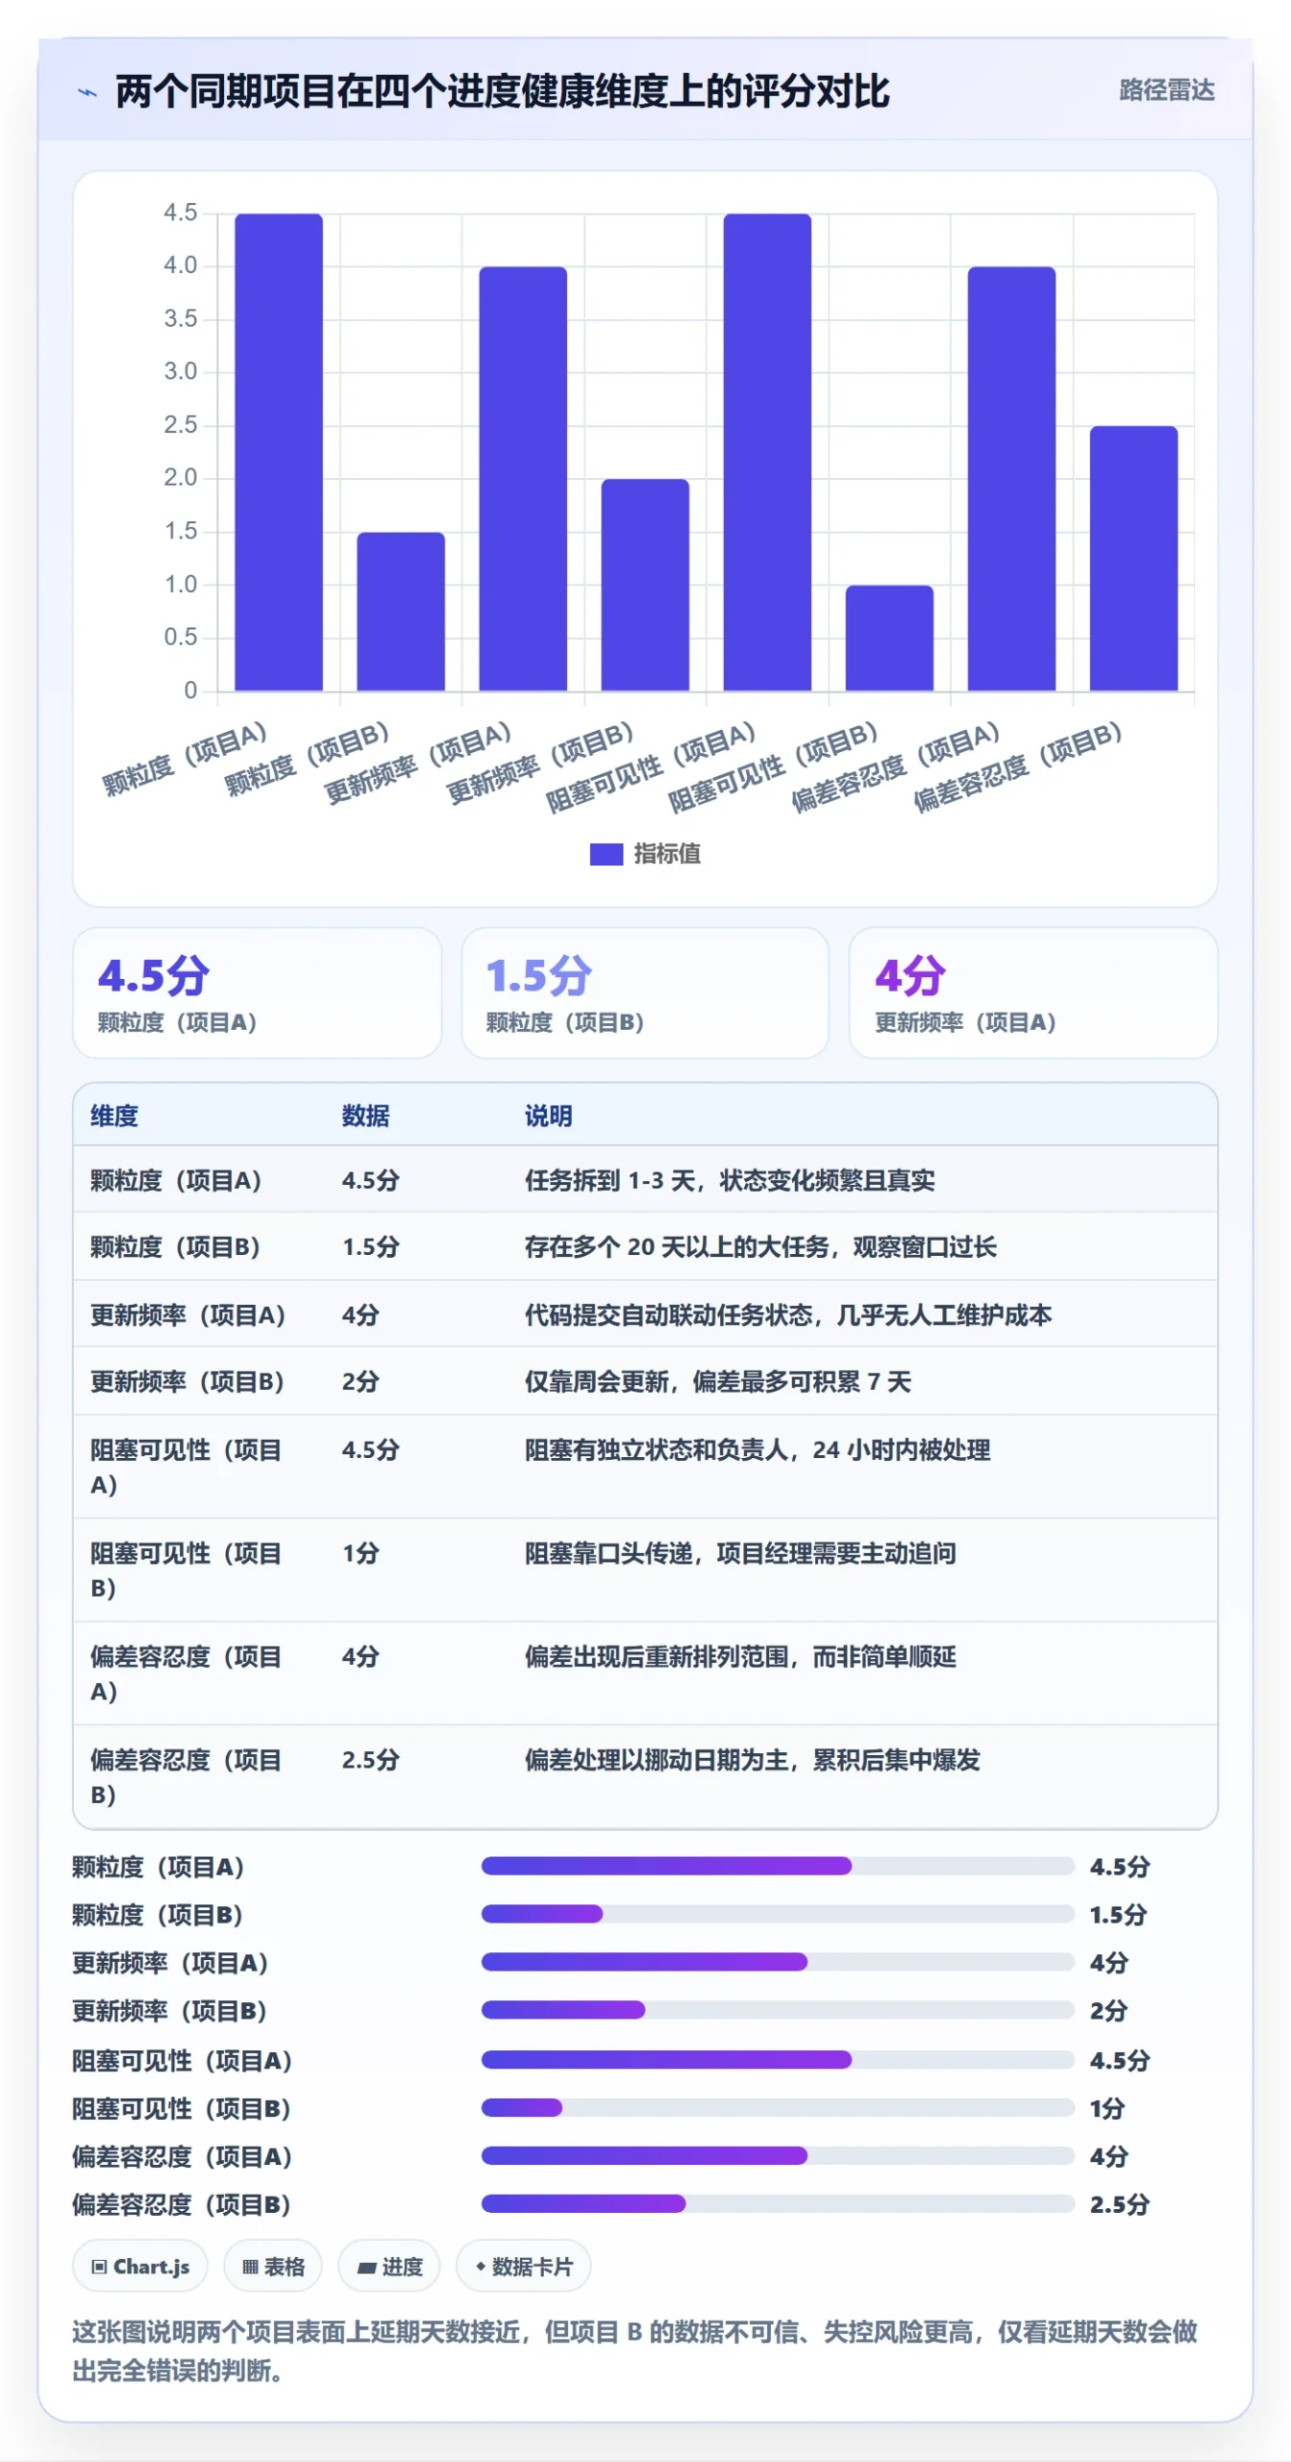Click the 阻塞可见性（项目B）1分 progress bar
Screen dimensions: 1291x2462
tap(778, 2107)
